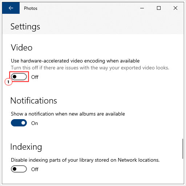This screenshot has height=186, width=186.
Task: Click 'Turn this off if there are issues' description
Action: pos(90,68)
